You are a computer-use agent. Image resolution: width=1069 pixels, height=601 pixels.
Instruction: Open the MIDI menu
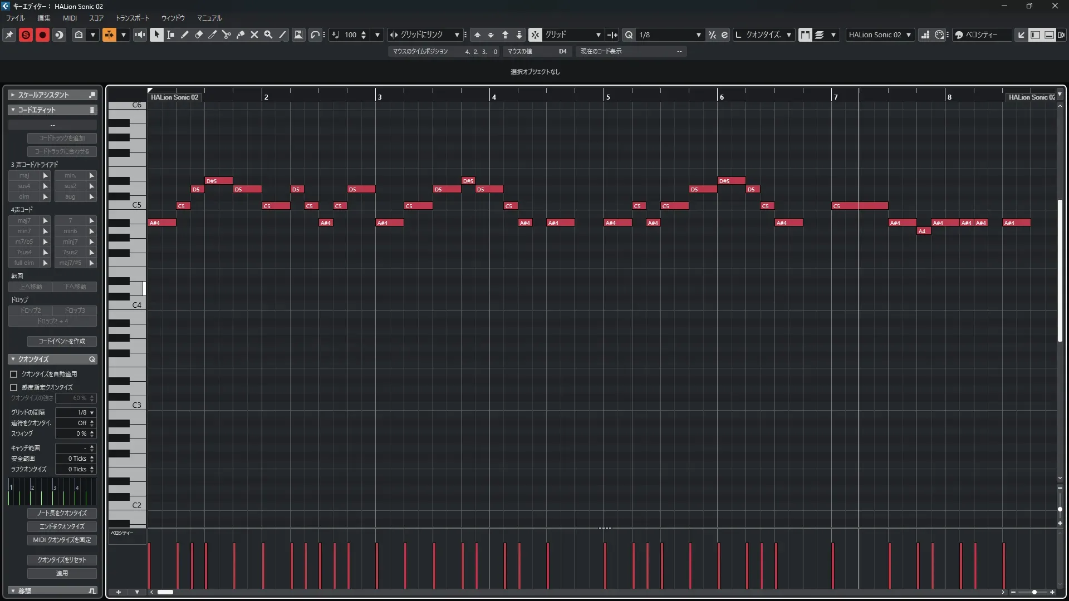pyautogui.click(x=70, y=18)
